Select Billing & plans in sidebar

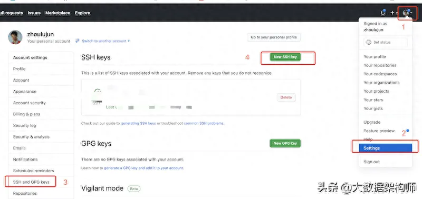[41, 114]
